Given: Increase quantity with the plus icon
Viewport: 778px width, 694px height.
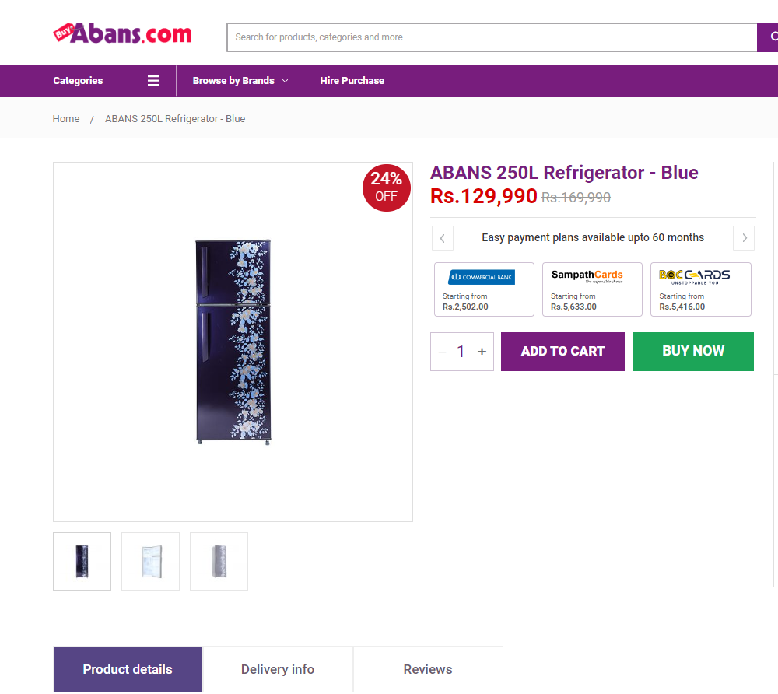Looking at the screenshot, I should click(482, 352).
